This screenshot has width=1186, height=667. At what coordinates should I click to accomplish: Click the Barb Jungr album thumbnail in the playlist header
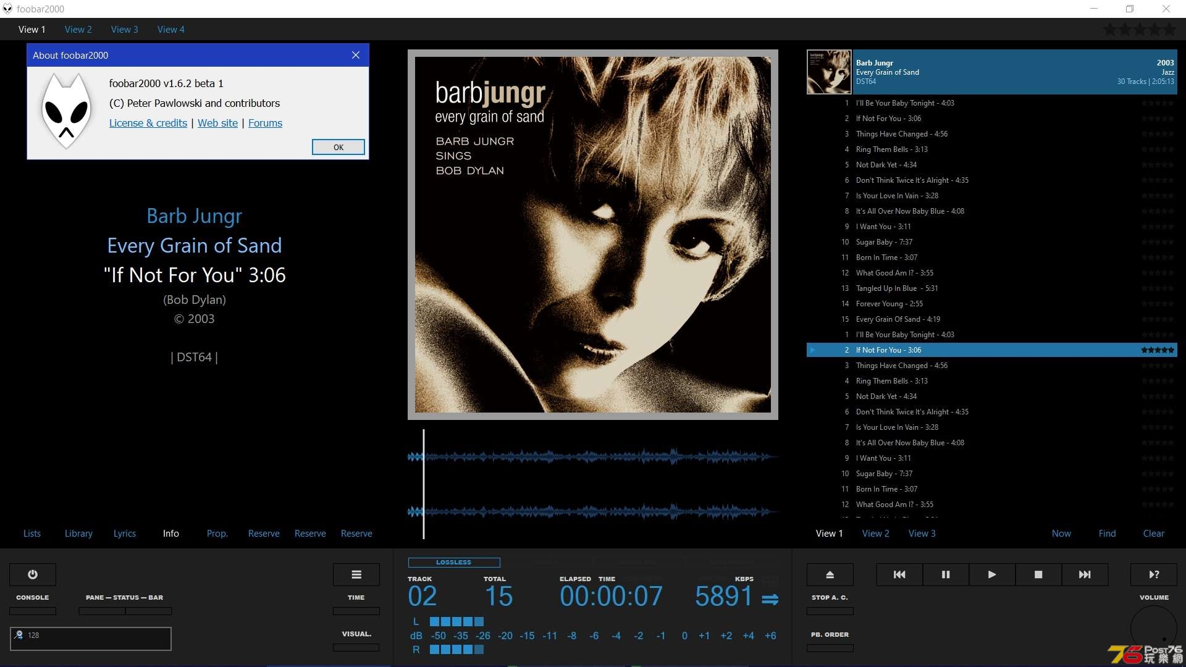coord(829,72)
